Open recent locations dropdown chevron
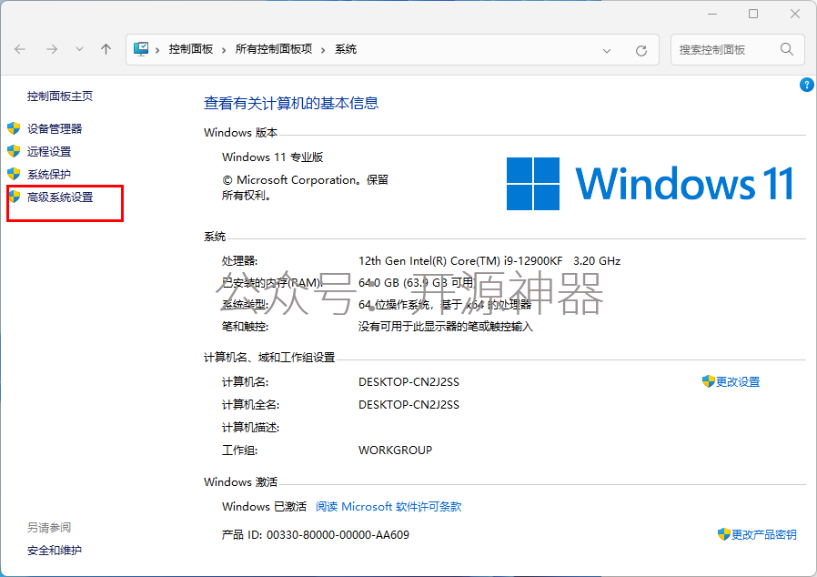 [x=79, y=49]
